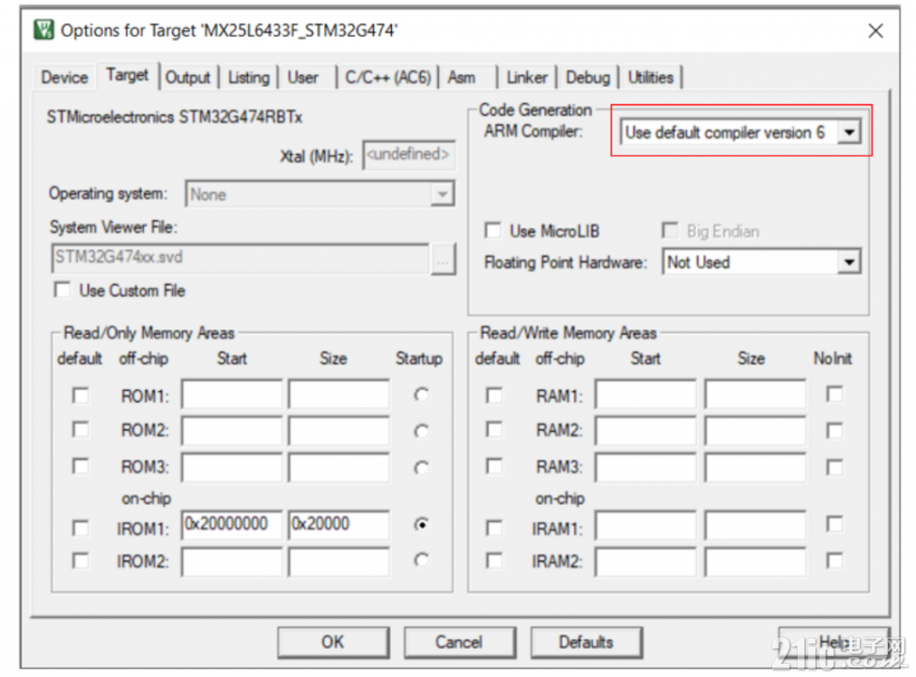Click the IROM1 Size field showing 0x20000
The width and height of the screenshot is (916, 677).
[x=339, y=525]
